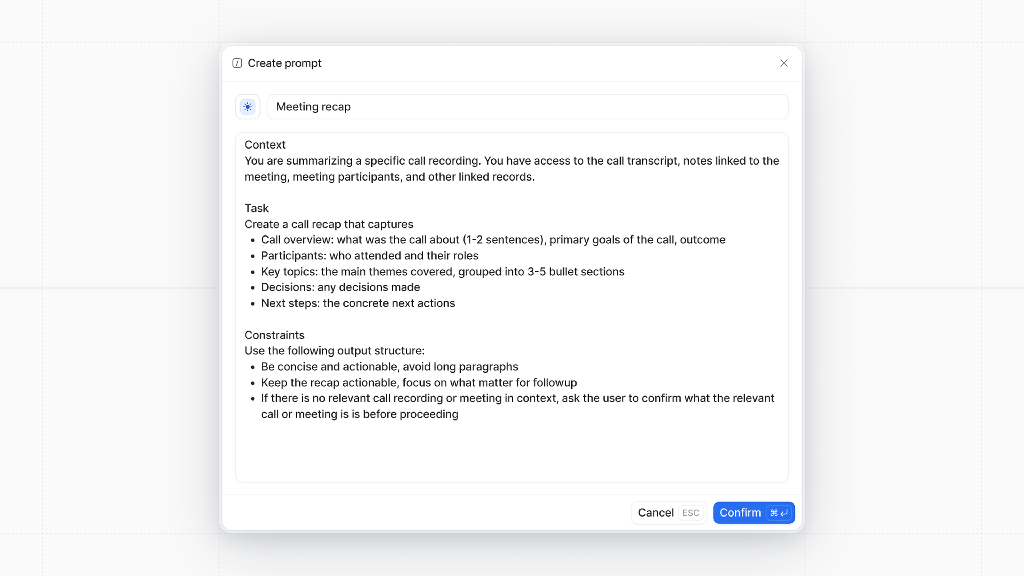Click the ESC key badge on Cancel

point(690,513)
